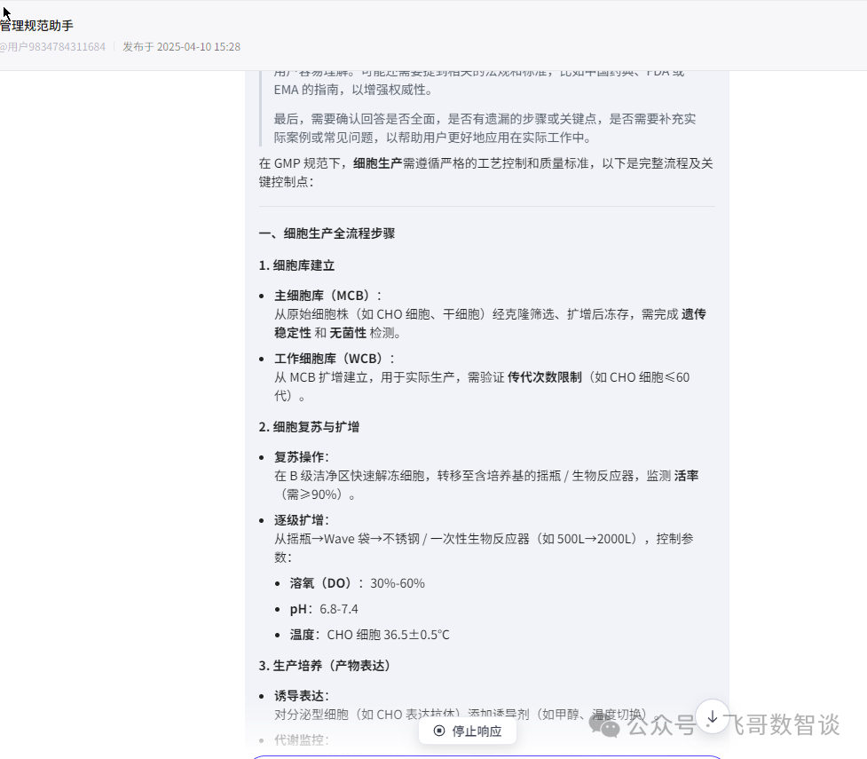The height and width of the screenshot is (759, 867).
Task: Click the bold text 传代次数限制
Action: coord(545,377)
